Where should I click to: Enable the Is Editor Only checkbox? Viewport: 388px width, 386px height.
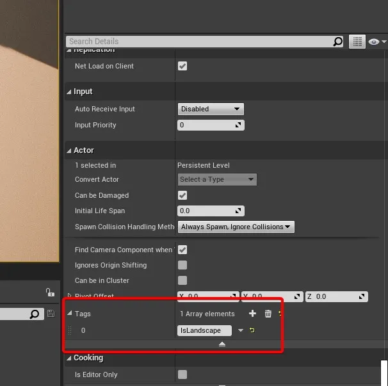coord(182,374)
